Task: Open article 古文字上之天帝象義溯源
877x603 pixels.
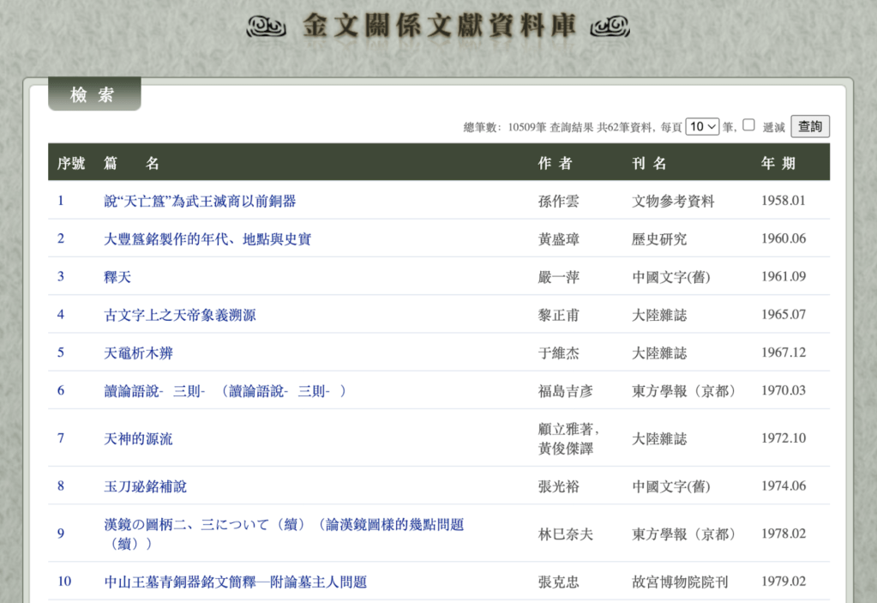Action: point(179,315)
